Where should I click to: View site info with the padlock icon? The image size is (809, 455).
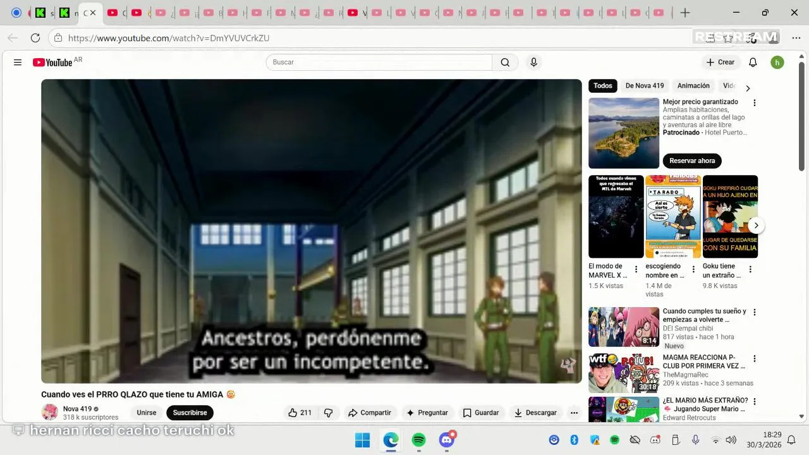tap(58, 38)
